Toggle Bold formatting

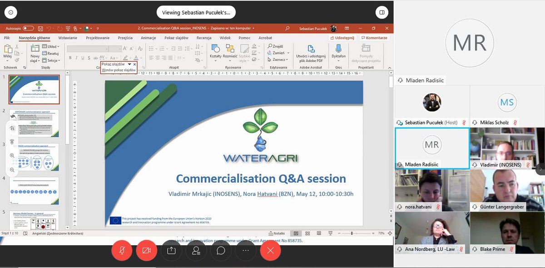[x=70, y=58]
